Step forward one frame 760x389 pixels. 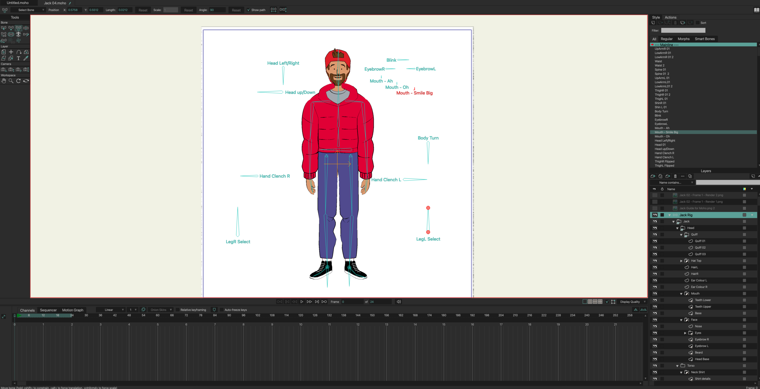[x=309, y=302]
